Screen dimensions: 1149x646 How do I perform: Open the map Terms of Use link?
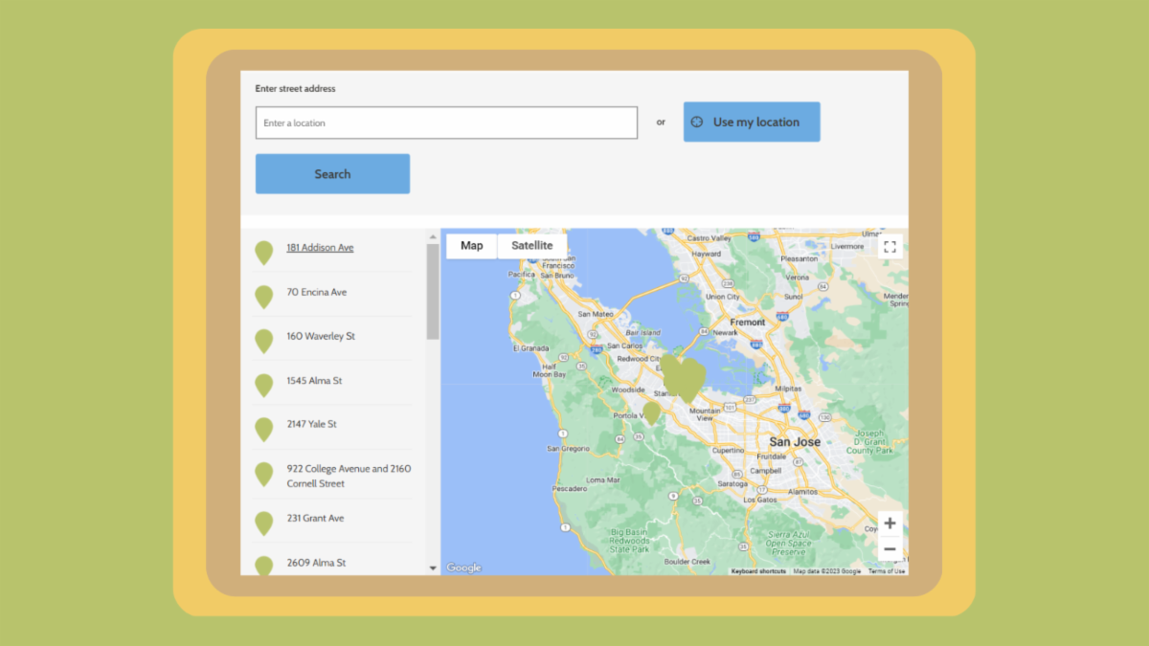click(886, 571)
